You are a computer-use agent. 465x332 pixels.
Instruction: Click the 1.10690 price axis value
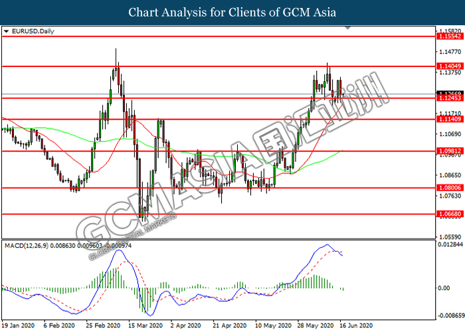click(450, 134)
